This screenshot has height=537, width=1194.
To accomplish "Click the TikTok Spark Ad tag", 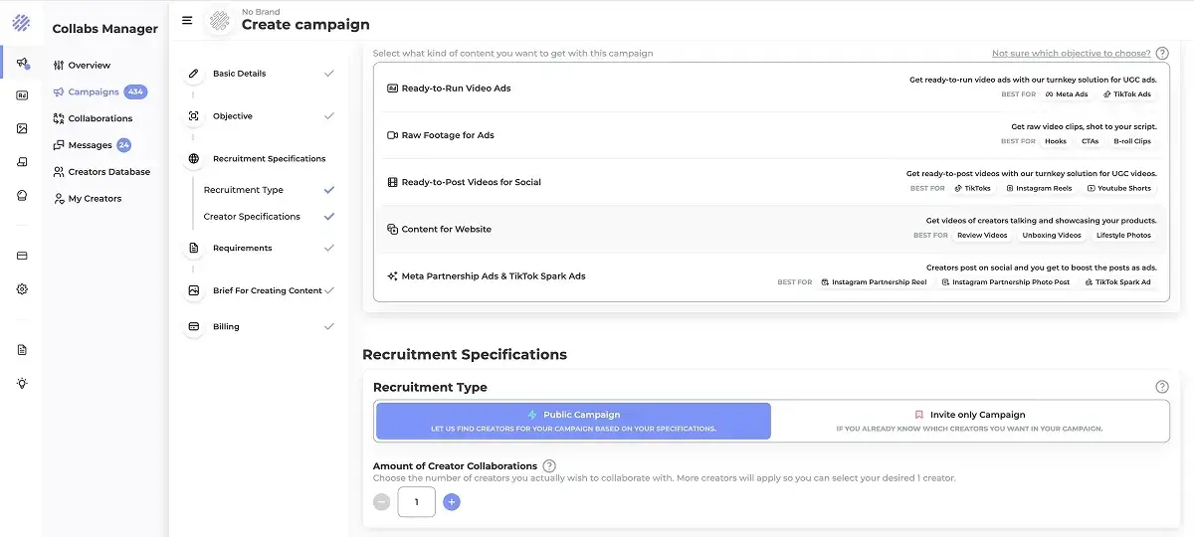I will 1117,282.
